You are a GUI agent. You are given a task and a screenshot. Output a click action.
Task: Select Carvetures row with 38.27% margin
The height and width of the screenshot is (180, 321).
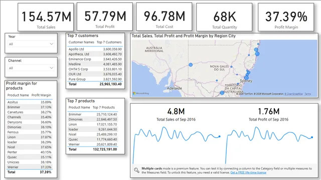(29, 112)
